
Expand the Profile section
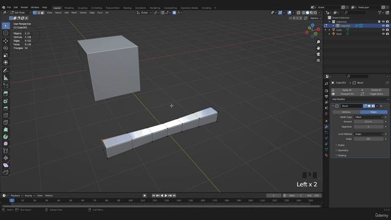pyautogui.click(x=341, y=145)
